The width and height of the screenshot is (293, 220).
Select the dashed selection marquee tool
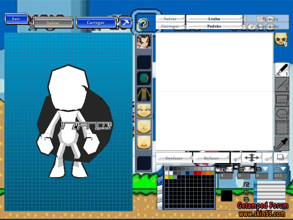point(282,128)
